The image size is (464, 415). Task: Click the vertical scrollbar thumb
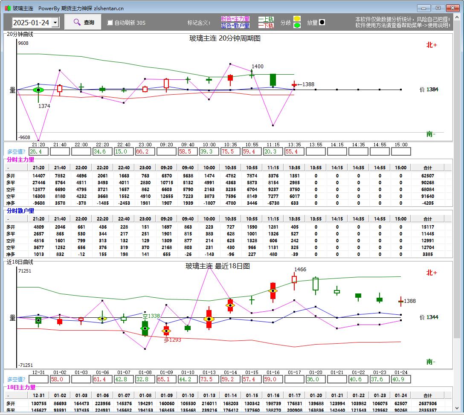pyautogui.click(x=457, y=179)
